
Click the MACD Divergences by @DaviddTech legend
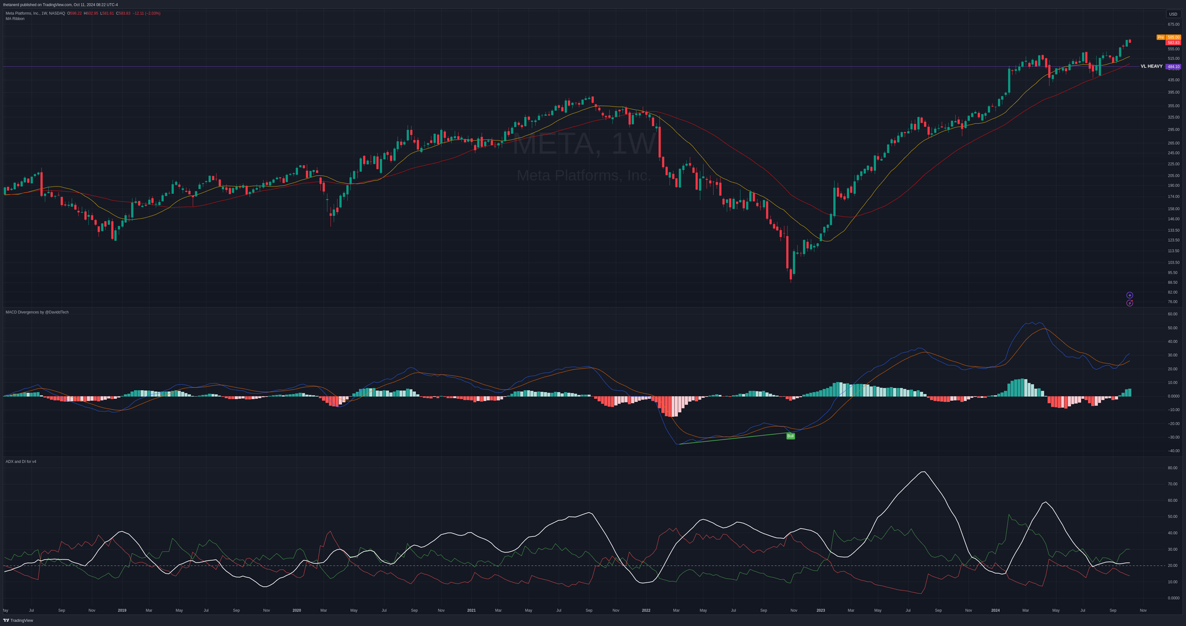coord(37,312)
